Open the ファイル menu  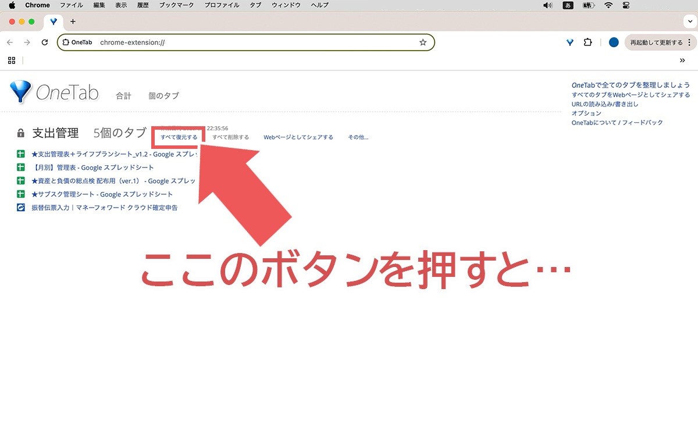(72, 5)
